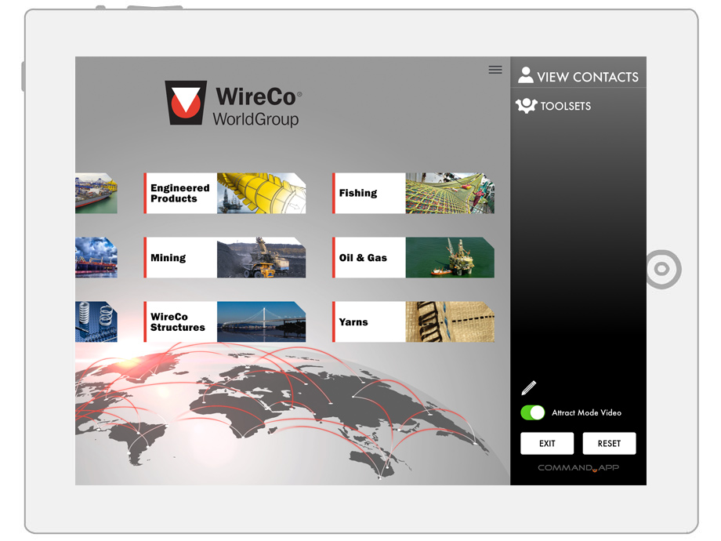Viewport: 721px width, 541px height.
Task: Open Toolsets menu item
Action: click(x=553, y=106)
